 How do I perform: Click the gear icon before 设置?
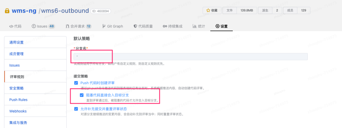coord(218,26)
